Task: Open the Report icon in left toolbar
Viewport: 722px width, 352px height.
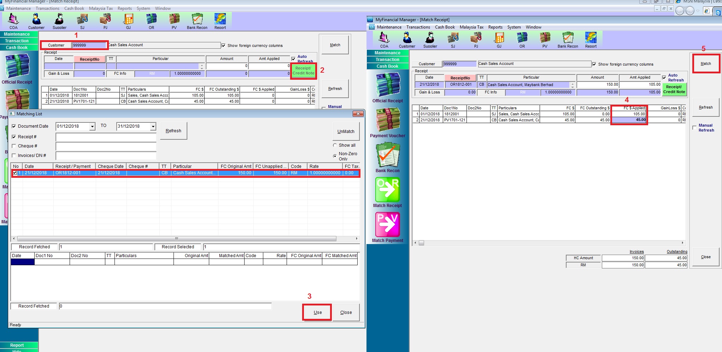Action: tap(220, 21)
